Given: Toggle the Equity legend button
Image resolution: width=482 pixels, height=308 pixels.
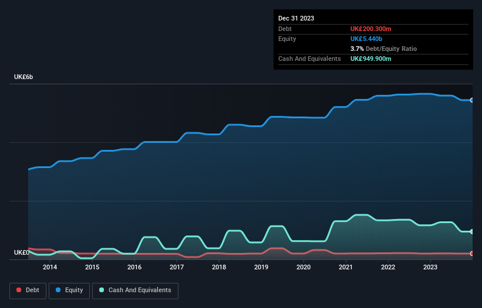Looking at the screenshot, I should pyautogui.click(x=69, y=290).
